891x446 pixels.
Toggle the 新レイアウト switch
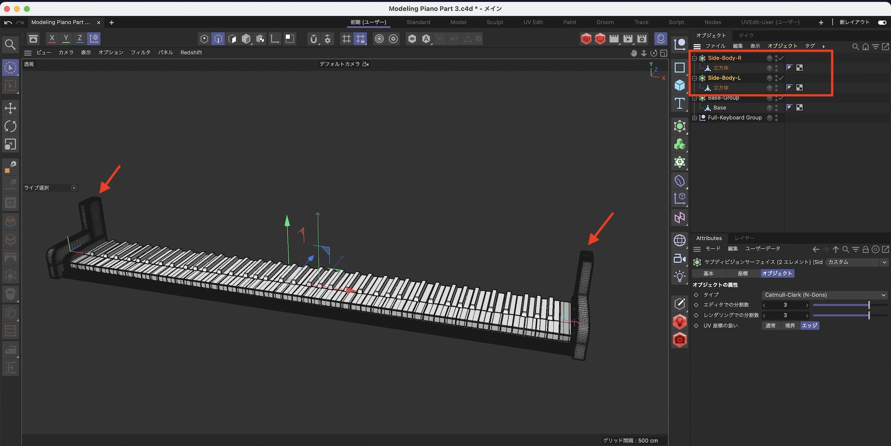[882, 22]
